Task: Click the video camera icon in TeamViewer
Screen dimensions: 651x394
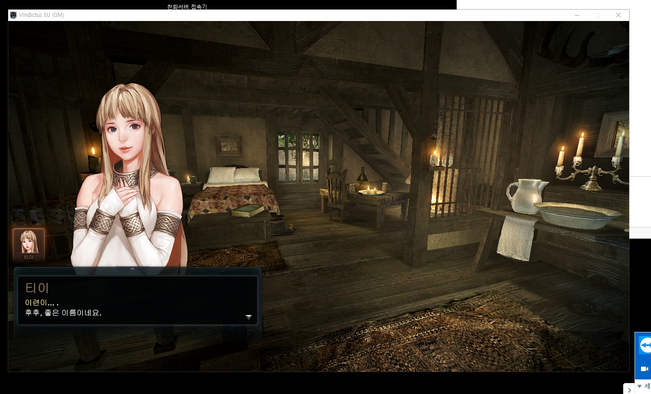Action: pos(644,368)
